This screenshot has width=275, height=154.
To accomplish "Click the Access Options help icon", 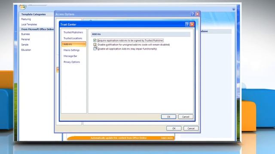I will pyautogui.click(x=192, y=14).
